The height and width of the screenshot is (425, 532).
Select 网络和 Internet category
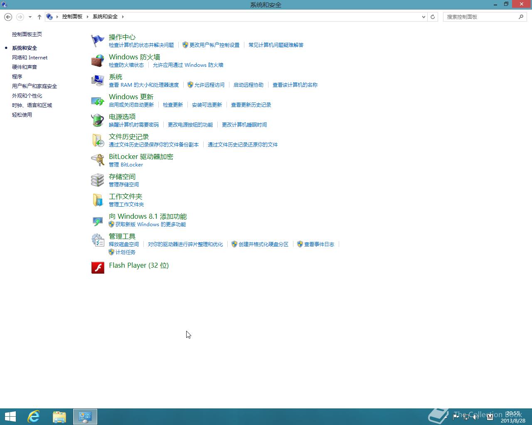point(30,58)
